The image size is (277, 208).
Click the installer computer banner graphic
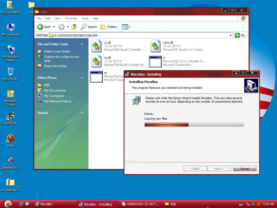point(251,86)
